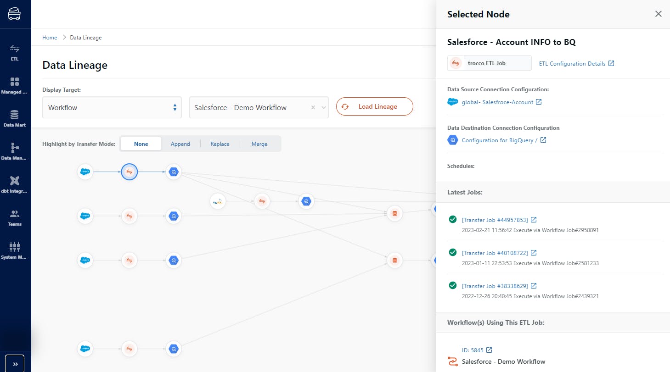The image size is (670, 372).
Task: Open the Salesforce - Demo Workflow selector
Action: (x=259, y=107)
